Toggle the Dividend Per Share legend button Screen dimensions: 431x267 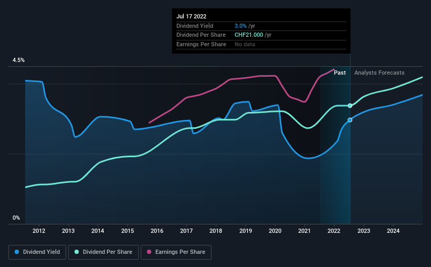click(x=103, y=252)
